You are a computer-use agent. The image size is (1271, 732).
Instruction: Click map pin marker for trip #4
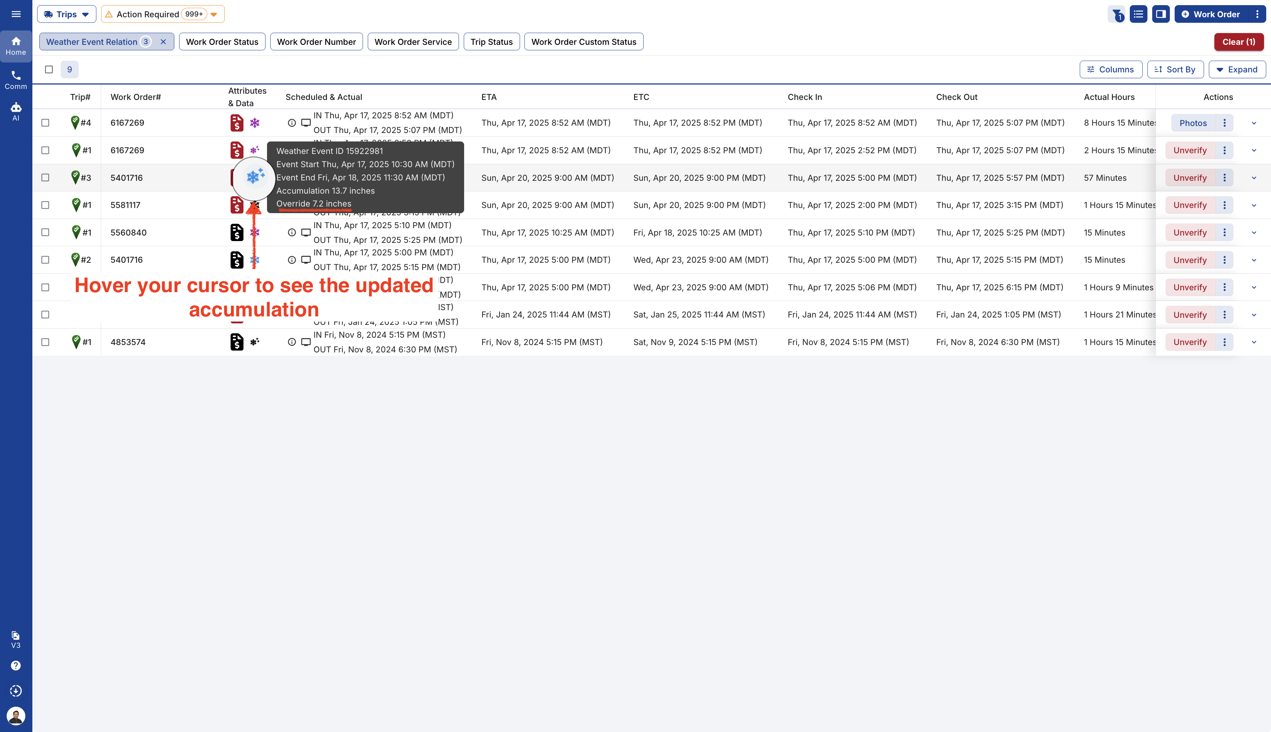(75, 122)
